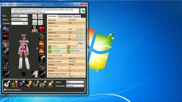
Task: Select the boots equipment slot
Action: [x=6, y=67]
